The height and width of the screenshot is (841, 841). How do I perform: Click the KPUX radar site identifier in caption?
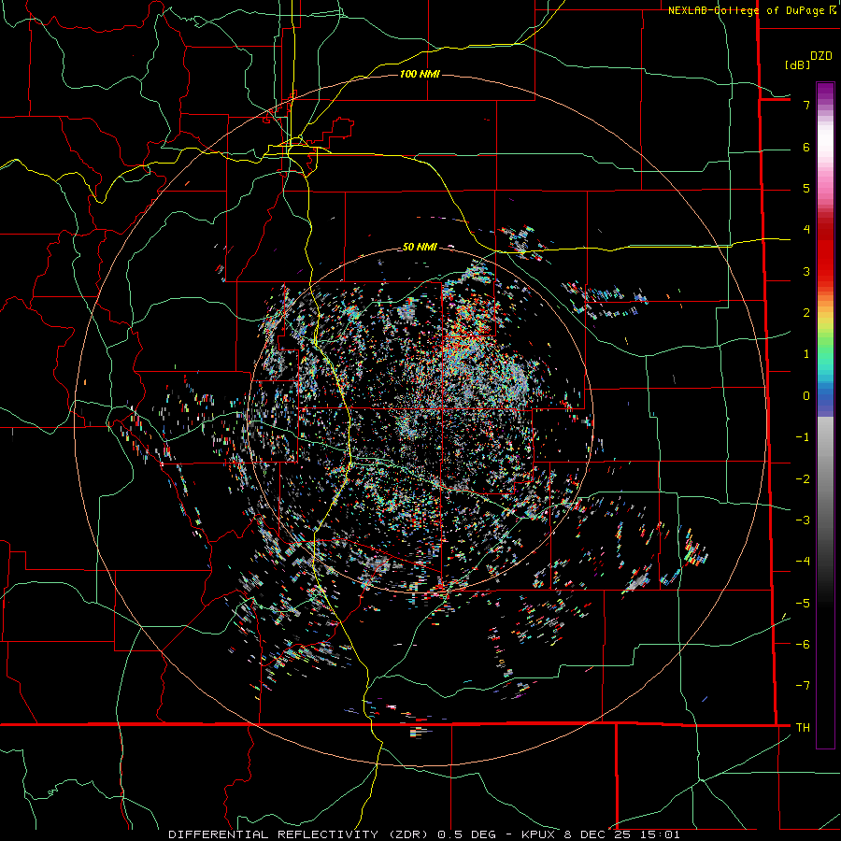click(x=539, y=834)
